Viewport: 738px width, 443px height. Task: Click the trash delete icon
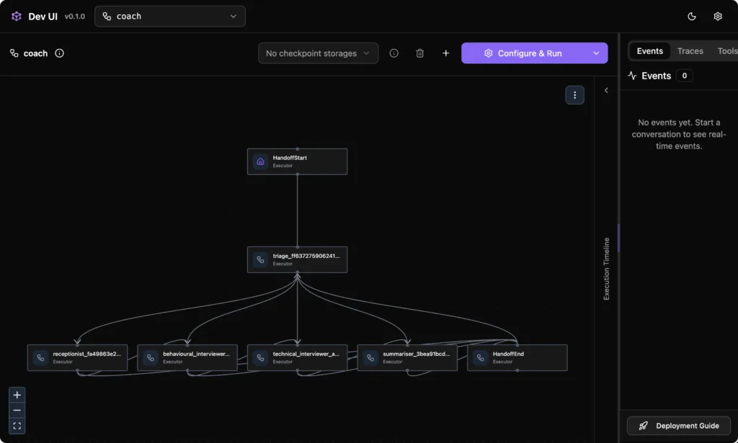[420, 53]
